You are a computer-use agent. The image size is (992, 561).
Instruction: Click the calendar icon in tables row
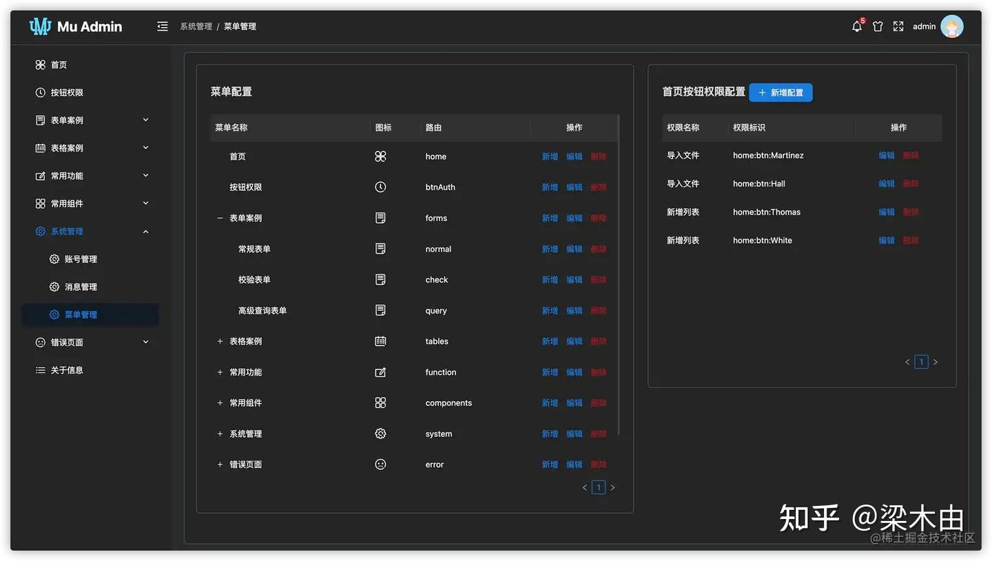(x=380, y=340)
